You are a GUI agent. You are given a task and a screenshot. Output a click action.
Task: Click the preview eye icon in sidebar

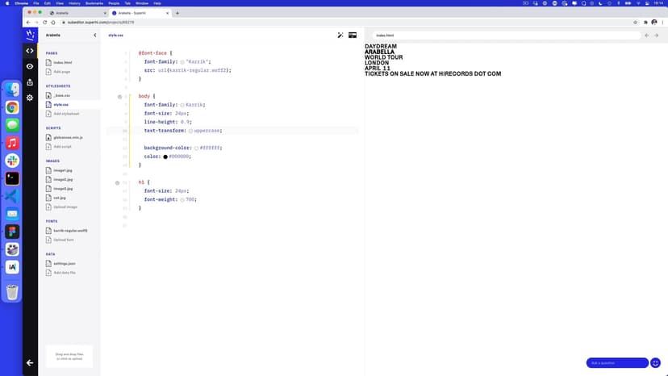(x=30, y=66)
